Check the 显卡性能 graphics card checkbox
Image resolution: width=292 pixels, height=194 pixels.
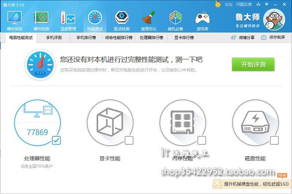click(x=129, y=140)
